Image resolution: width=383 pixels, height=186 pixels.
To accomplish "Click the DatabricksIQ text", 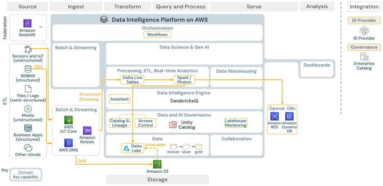I will pos(184,100).
